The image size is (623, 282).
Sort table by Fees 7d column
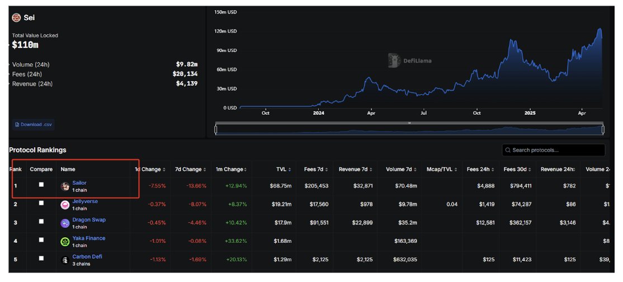point(316,170)
